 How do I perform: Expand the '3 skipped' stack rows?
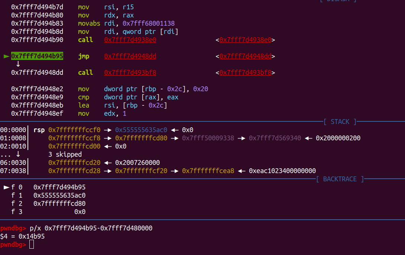pyautogui.click(x=65, y=154)
